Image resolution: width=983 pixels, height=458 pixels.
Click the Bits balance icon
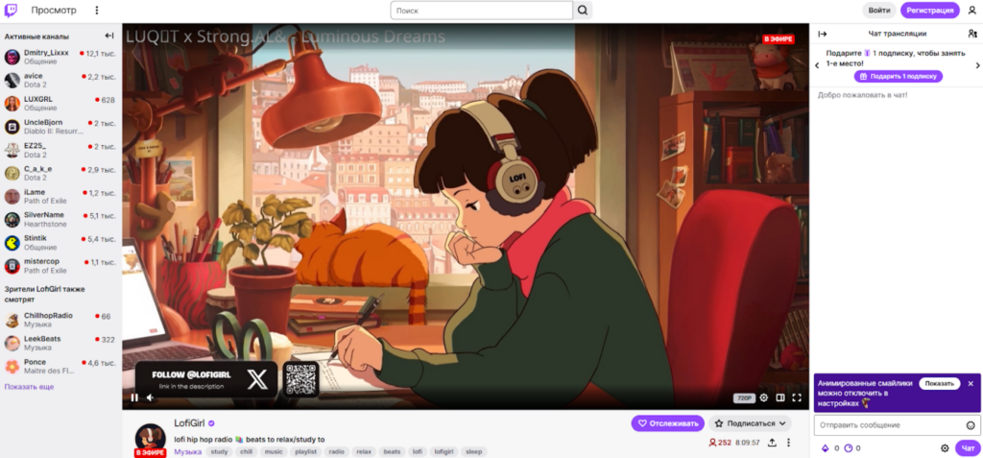tap(825, 448)
